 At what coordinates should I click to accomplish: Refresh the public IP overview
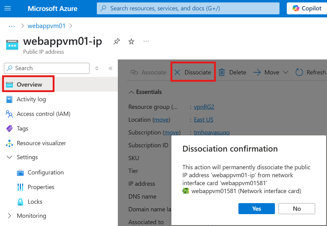(x=311, y=72)
